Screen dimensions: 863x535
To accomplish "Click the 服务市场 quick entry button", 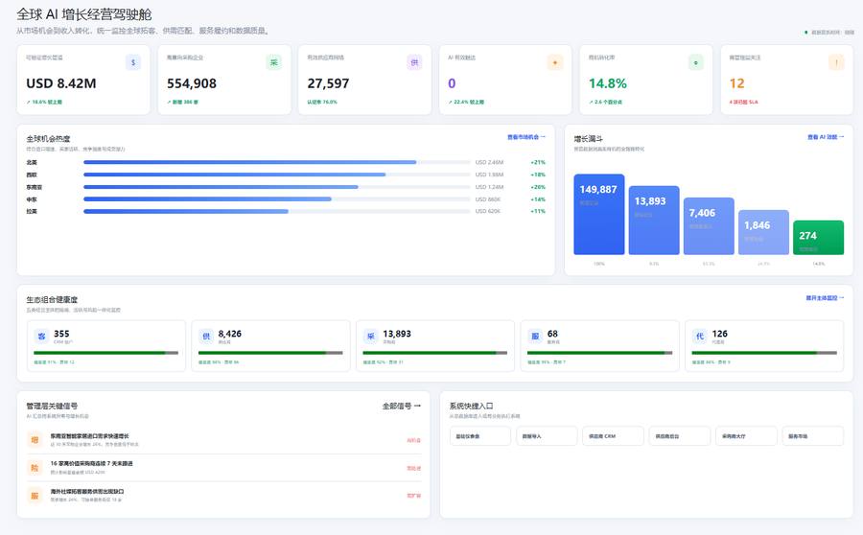I will [x=812, y=436].
